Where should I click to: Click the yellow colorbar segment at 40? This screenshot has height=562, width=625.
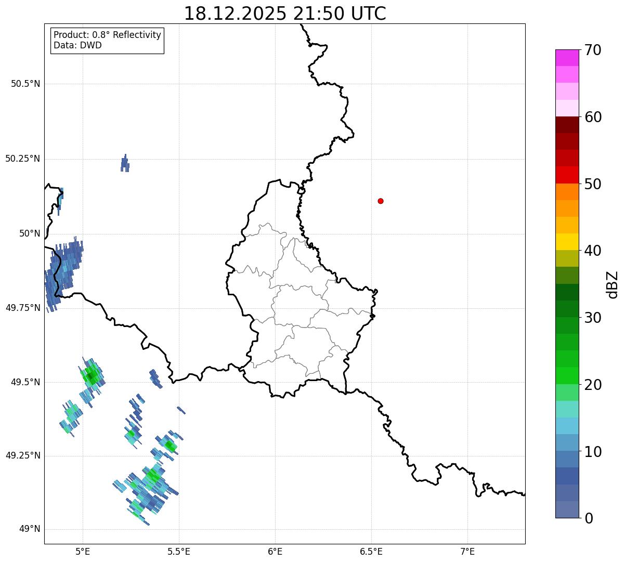567,242
